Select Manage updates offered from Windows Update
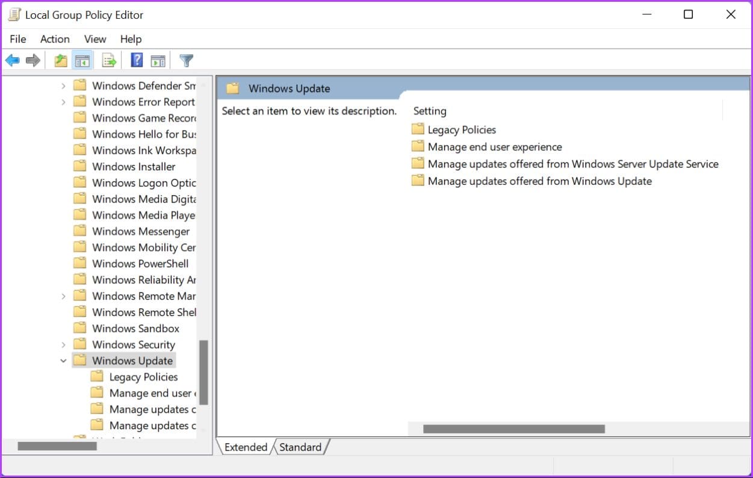Image resolution: width=753 pixels, height=478 pixels. click(539, 181)
